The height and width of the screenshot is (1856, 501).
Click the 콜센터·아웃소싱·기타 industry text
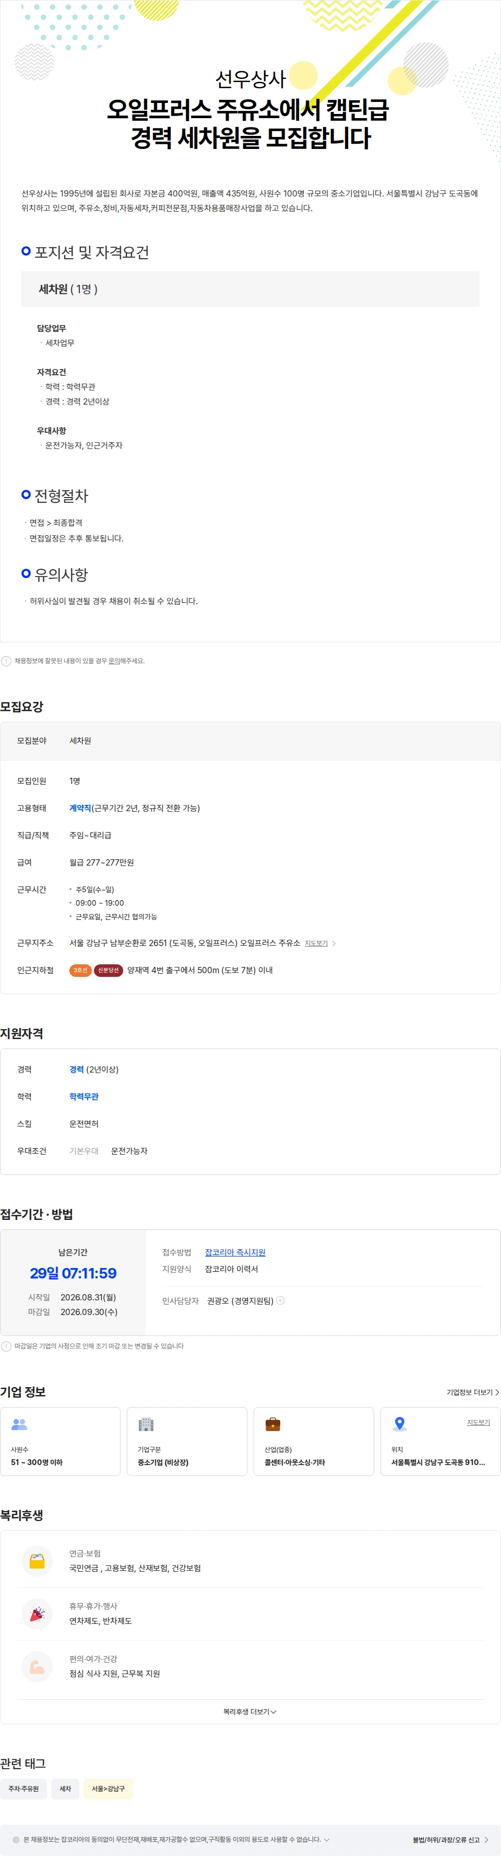tap(294, 1462)
